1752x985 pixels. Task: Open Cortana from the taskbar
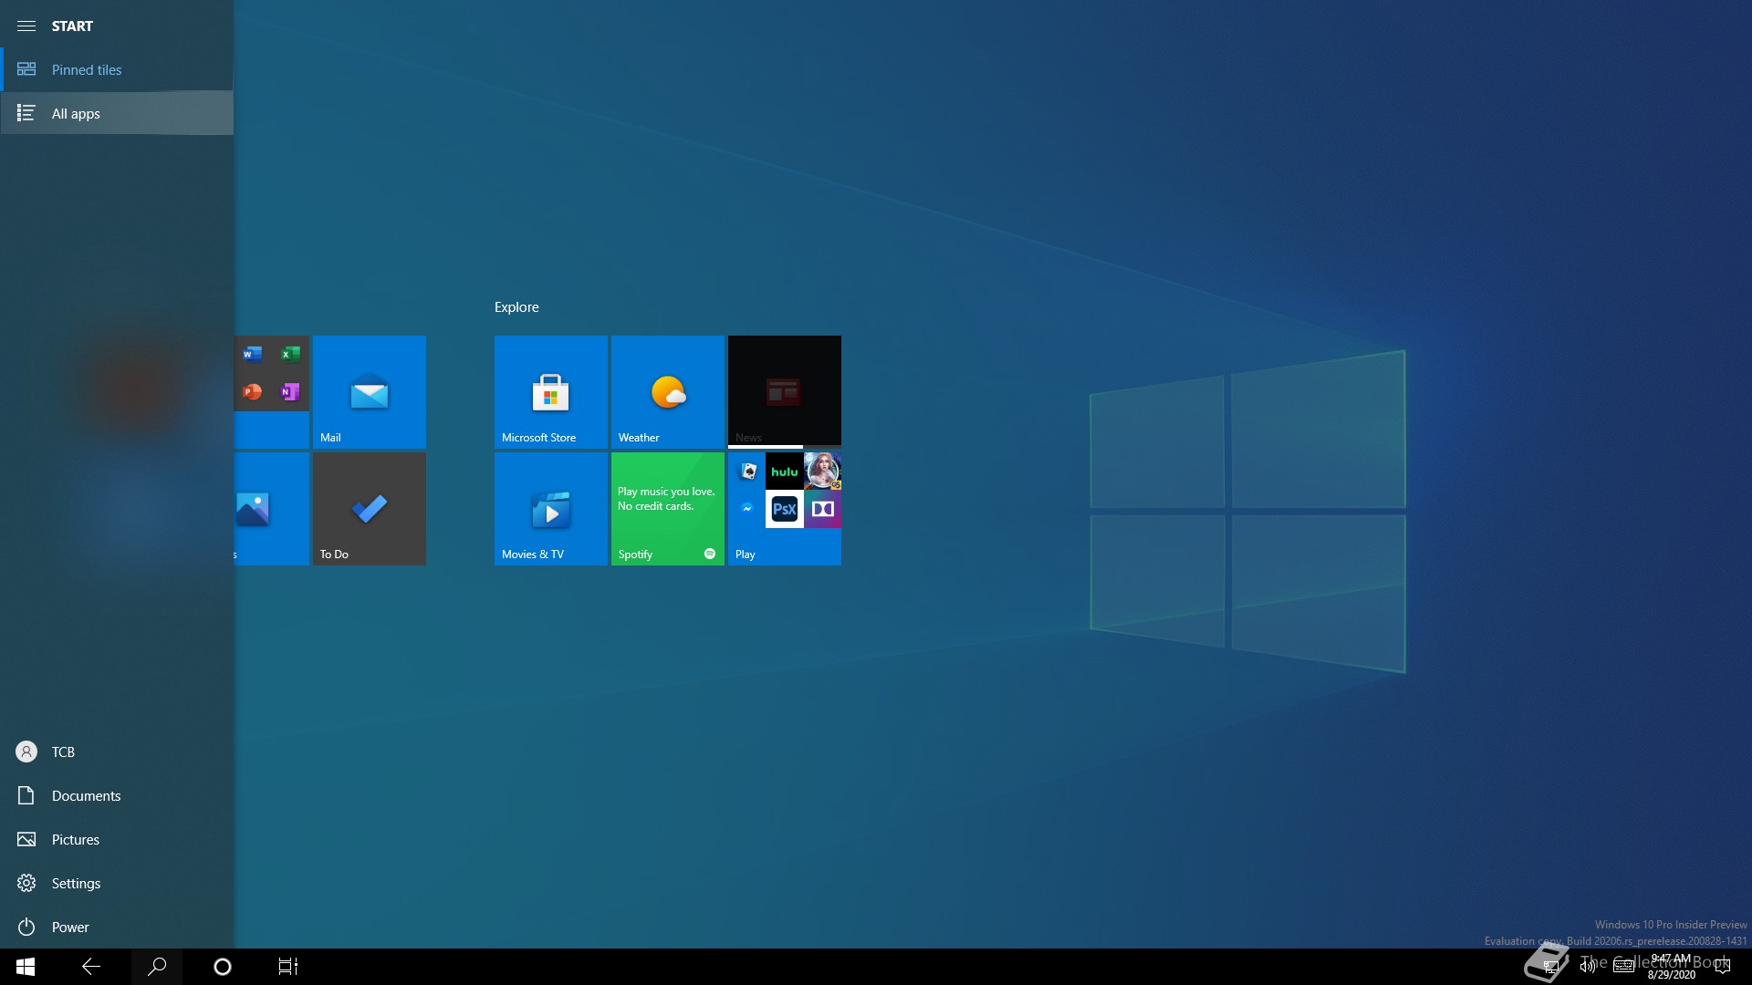pos(223,967)
